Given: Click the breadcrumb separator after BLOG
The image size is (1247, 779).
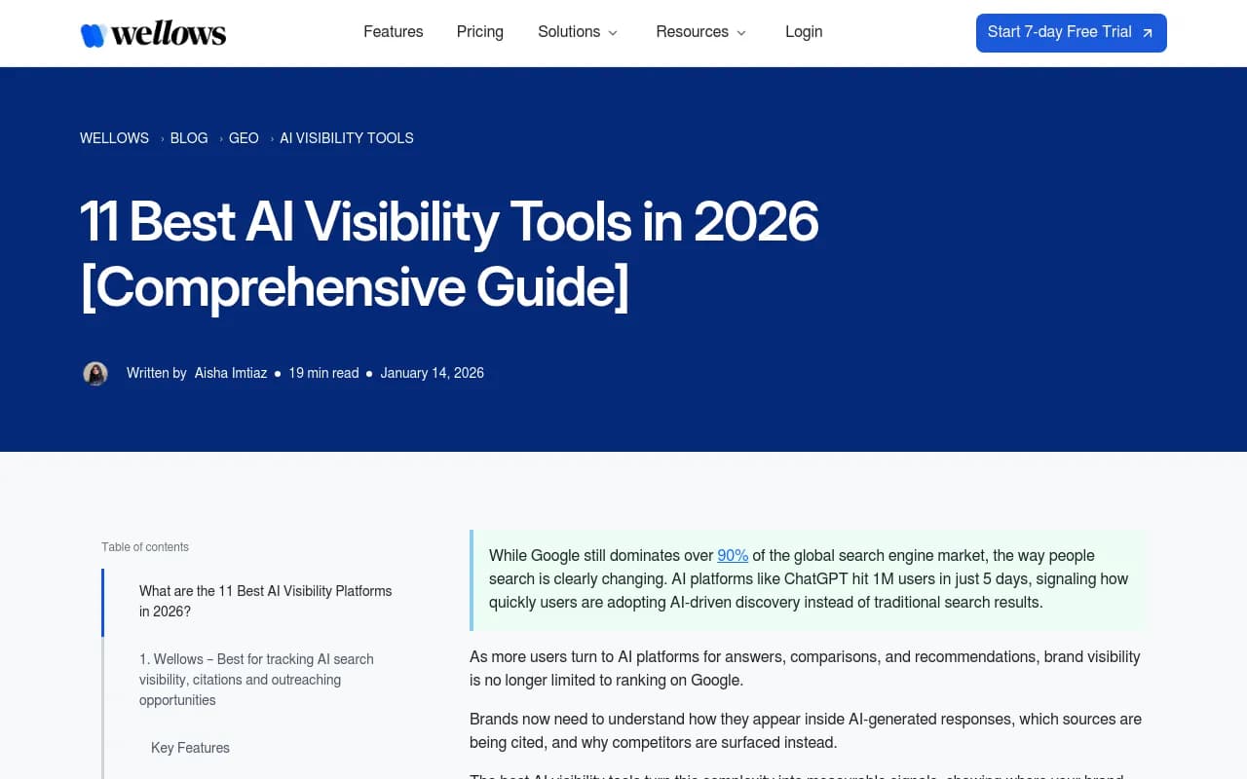Looking at the screenshot, I should click(219, 138).
